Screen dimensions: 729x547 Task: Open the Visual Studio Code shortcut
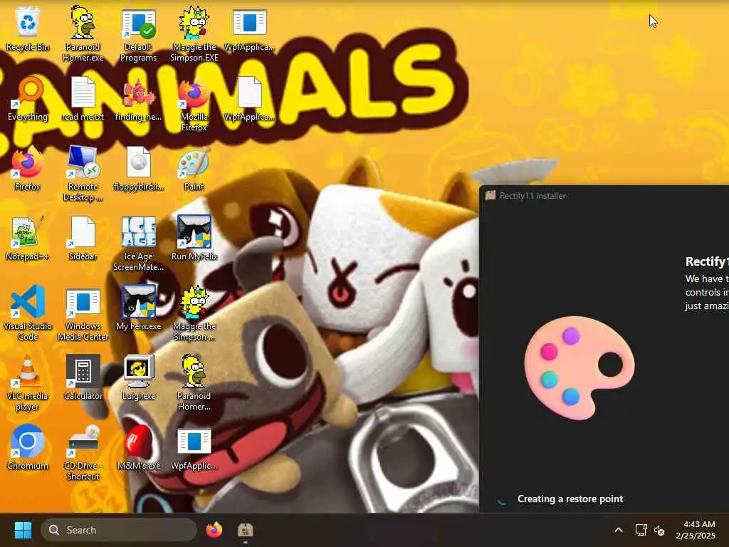[28, 313]
